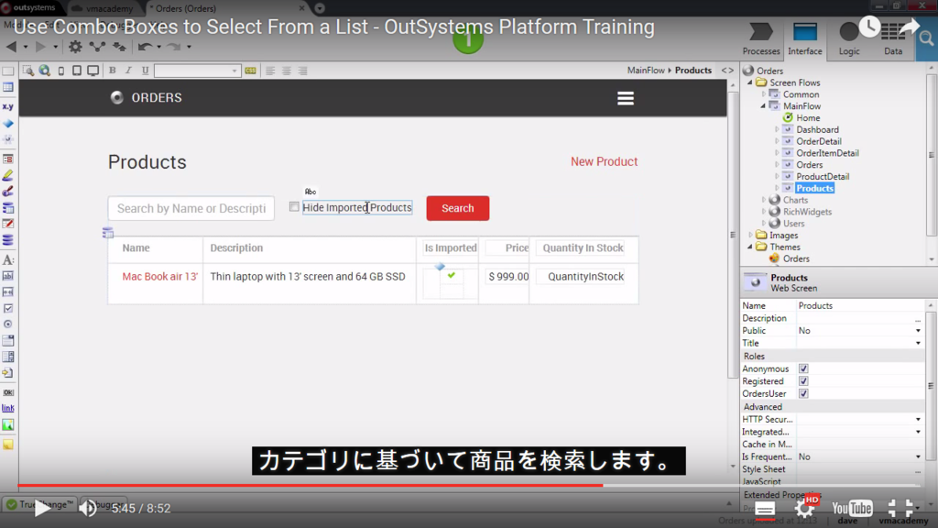Click the Redo arrow in toolbar
Viewport: 938px width, 528px height.
(173, 47)
